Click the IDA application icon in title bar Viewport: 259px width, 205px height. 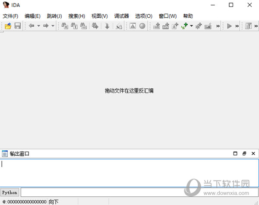click(6, 5)
